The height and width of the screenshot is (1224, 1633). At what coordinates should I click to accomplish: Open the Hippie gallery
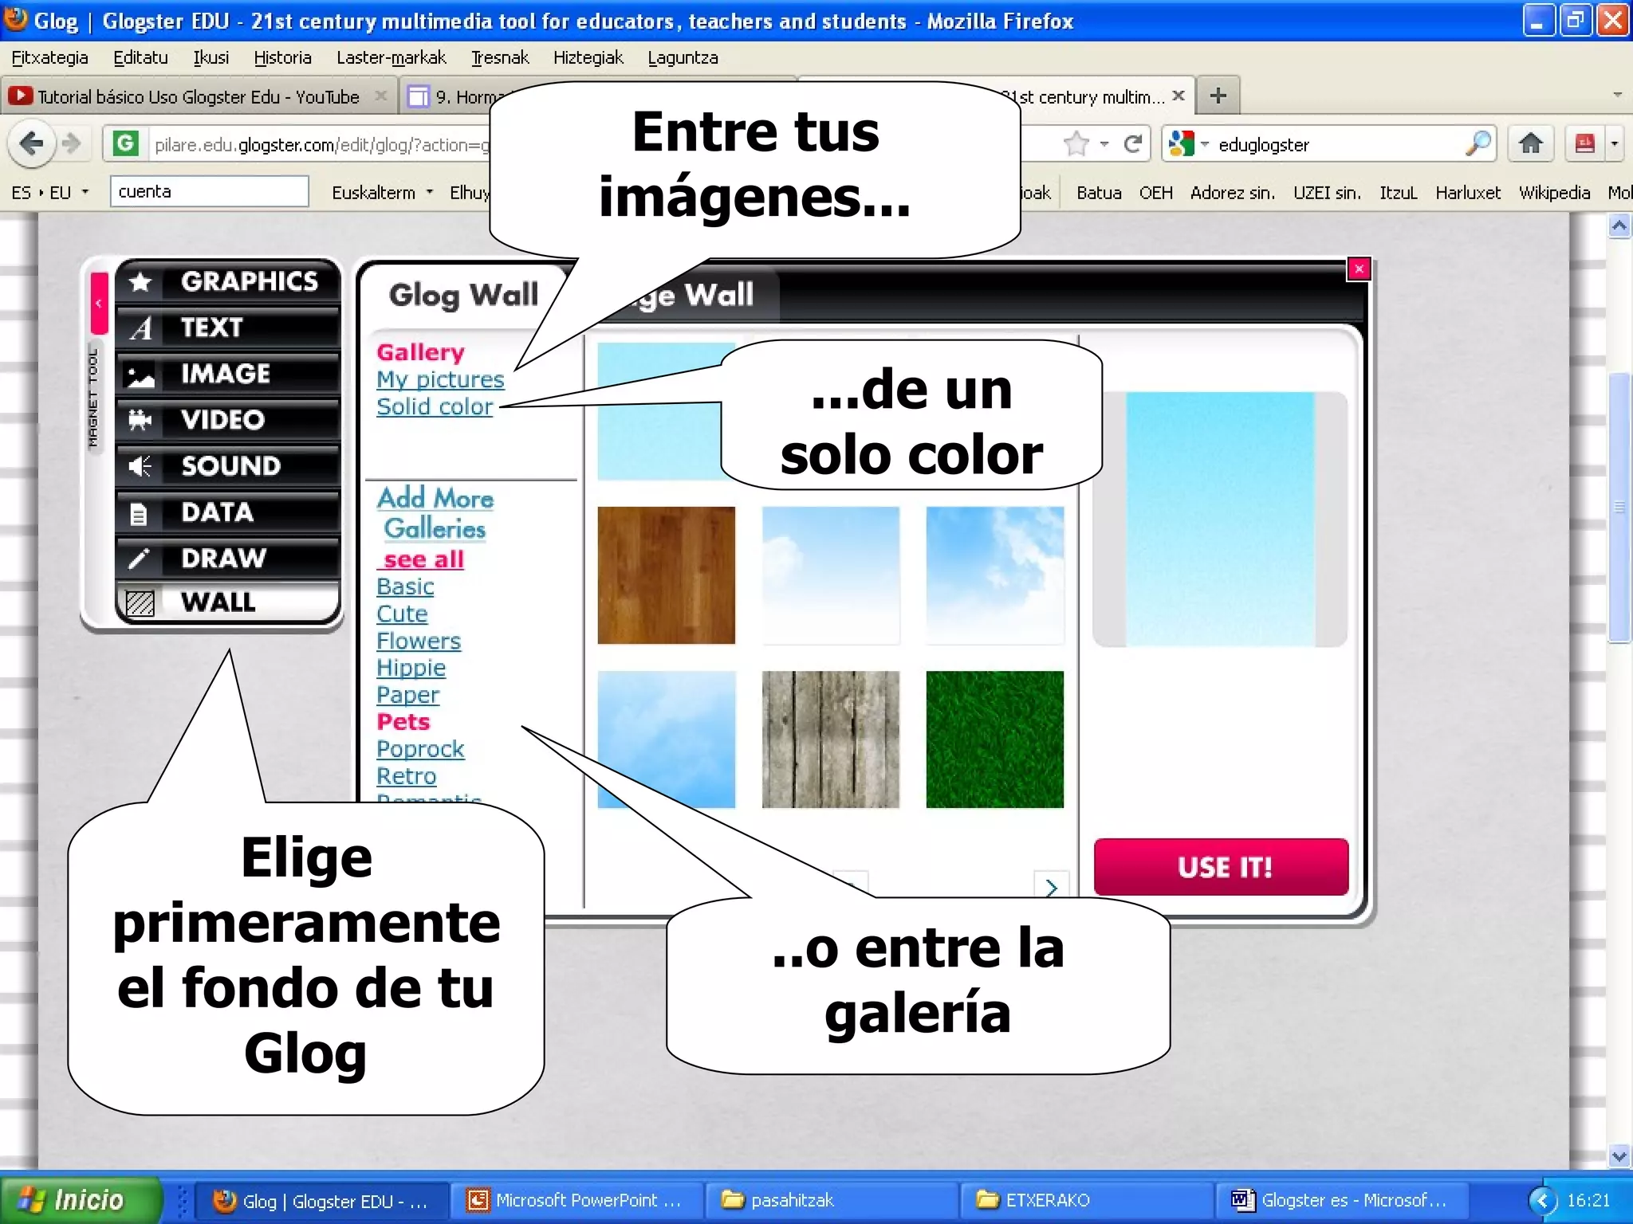(x=411, y=668)
